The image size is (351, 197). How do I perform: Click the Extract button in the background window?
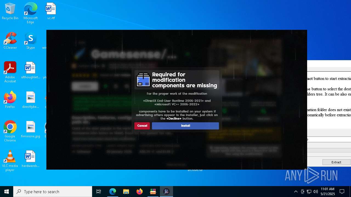click(x=336, y=162)
